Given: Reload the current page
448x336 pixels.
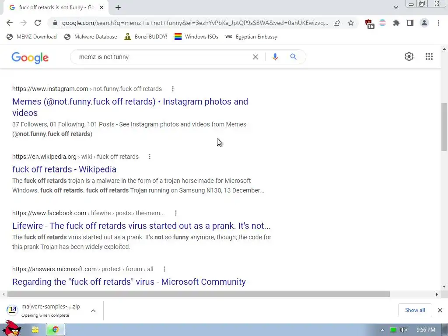Looking at the screenshot, I should (x=38, y=23).
